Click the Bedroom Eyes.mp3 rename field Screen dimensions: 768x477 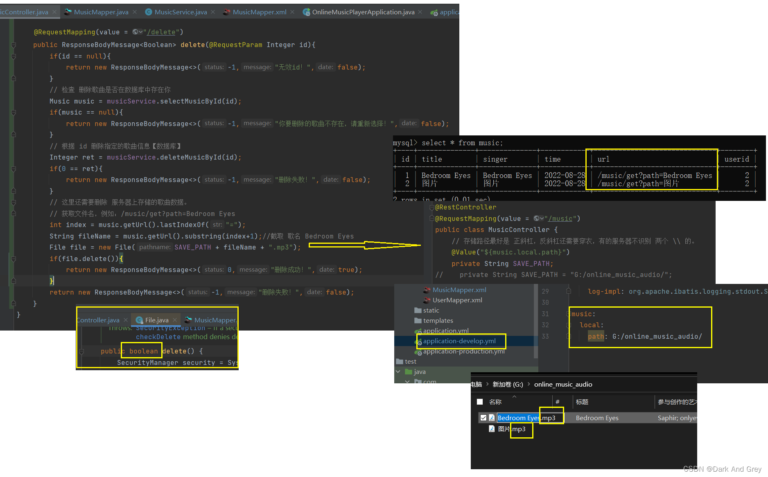click(530, 418)
